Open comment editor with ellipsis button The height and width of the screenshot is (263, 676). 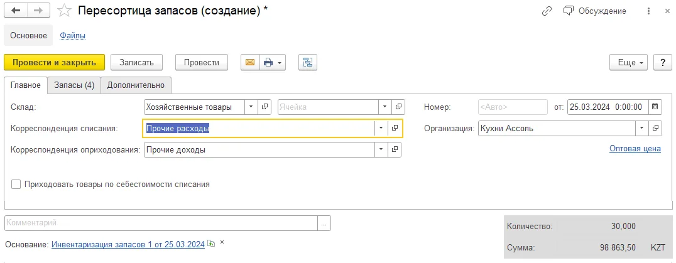[x=324, y=223]
